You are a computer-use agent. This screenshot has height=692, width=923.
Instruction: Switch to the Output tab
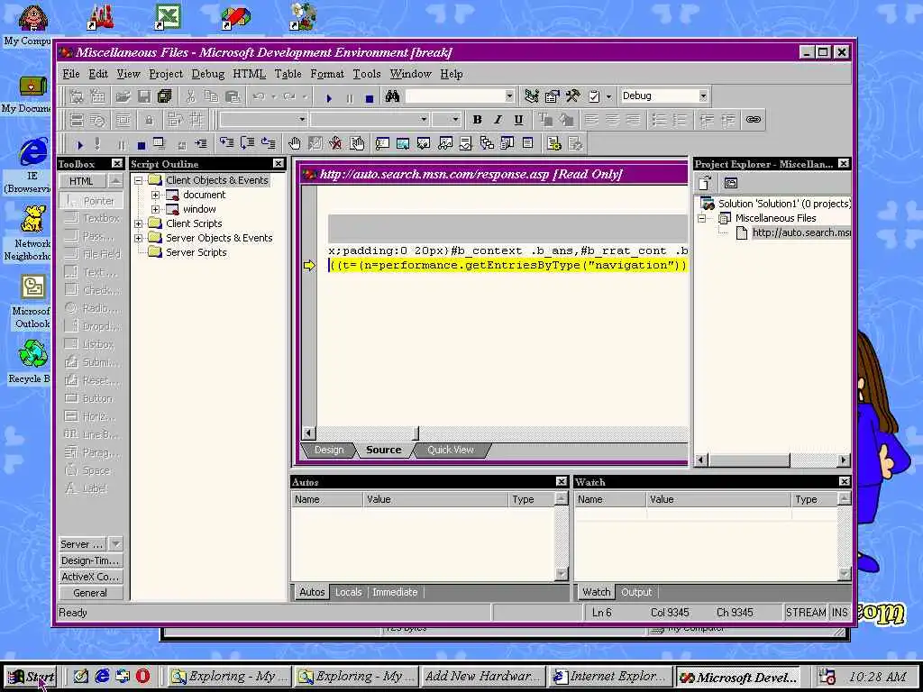pos(636,593)
